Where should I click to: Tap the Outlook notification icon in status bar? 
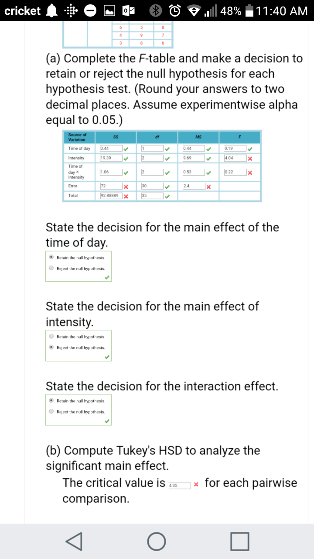[x=130, y=11]
